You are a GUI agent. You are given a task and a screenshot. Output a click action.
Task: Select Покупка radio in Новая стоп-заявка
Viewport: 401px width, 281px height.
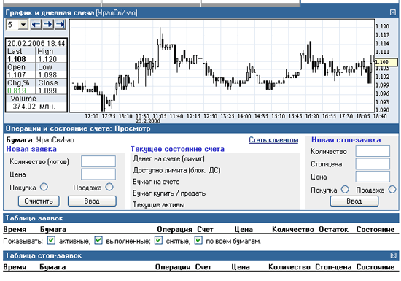pos(345,190)
